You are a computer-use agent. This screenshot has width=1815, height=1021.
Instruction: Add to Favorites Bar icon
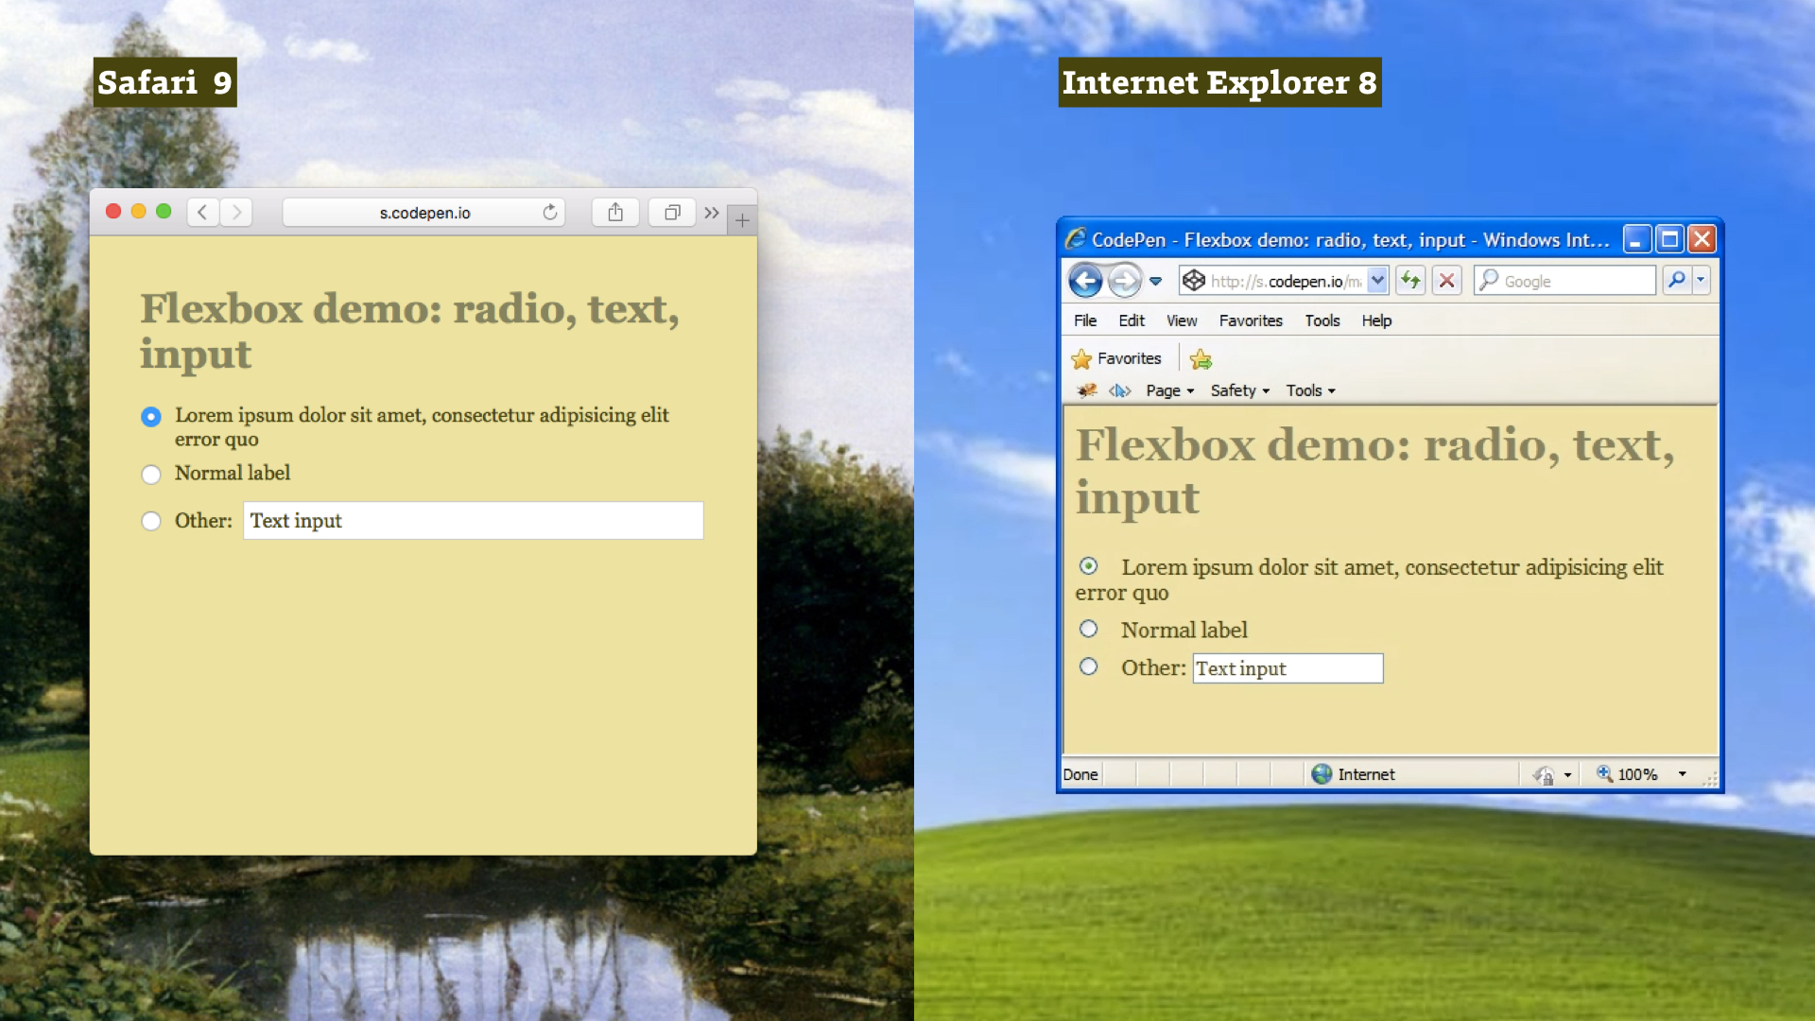coord(1201,359)
